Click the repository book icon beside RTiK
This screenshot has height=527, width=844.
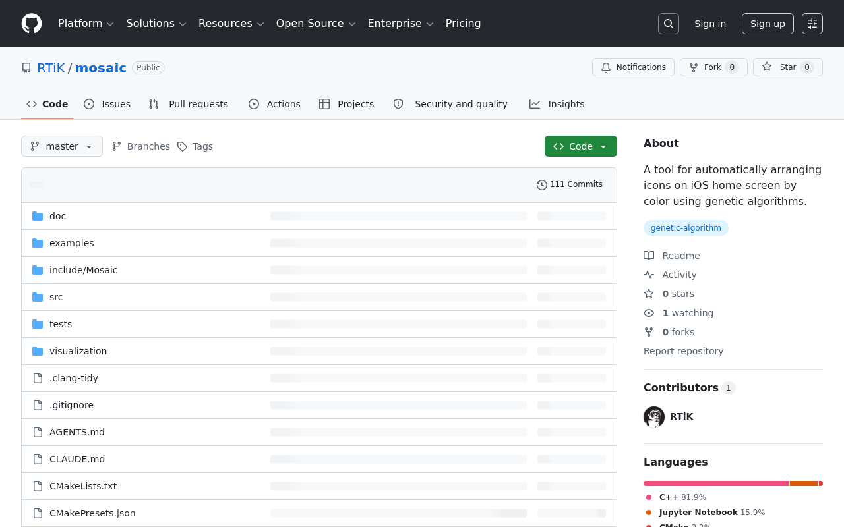pyautogui.click(x=26, y=68)
